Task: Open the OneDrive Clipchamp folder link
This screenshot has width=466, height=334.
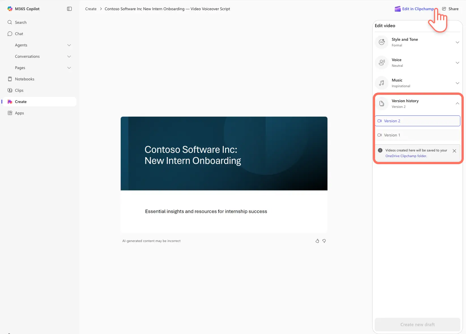Action: (406, 156)
